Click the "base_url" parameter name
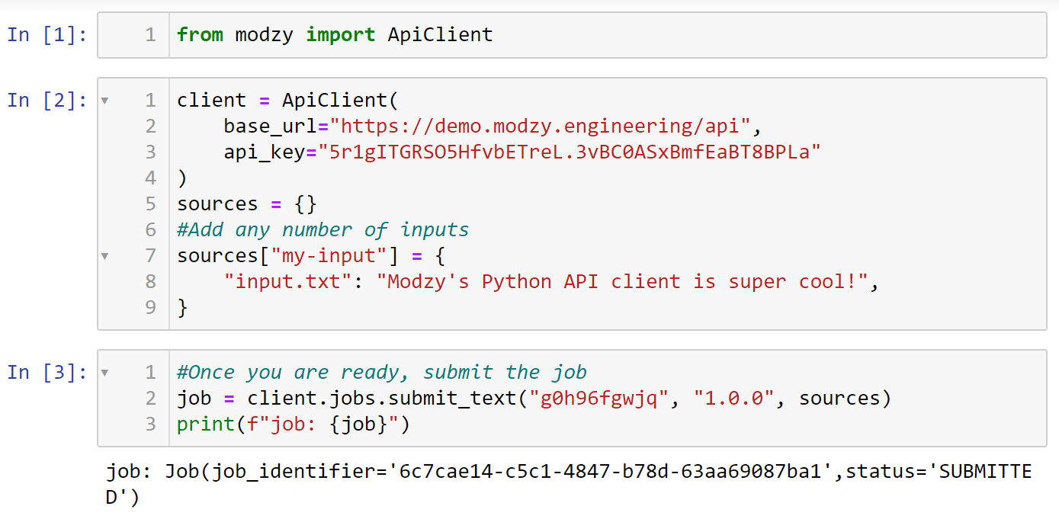 coord(270,127)
